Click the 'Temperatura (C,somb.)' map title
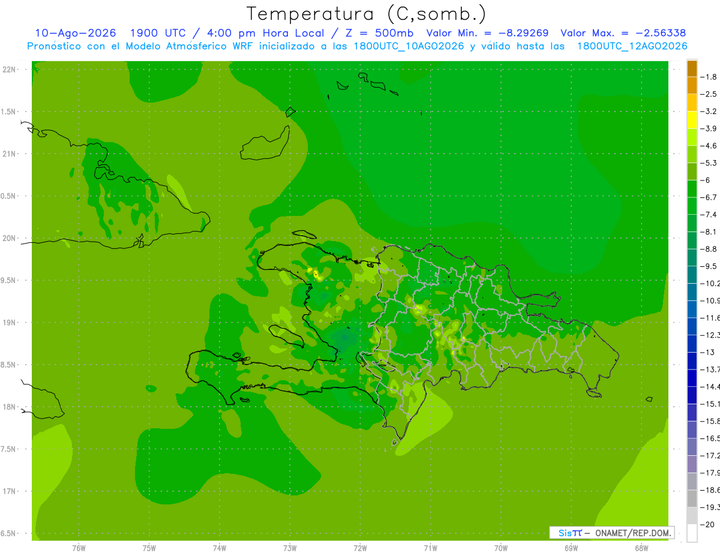This screenshot has width=720, height=556. click(x=366, y=14)
